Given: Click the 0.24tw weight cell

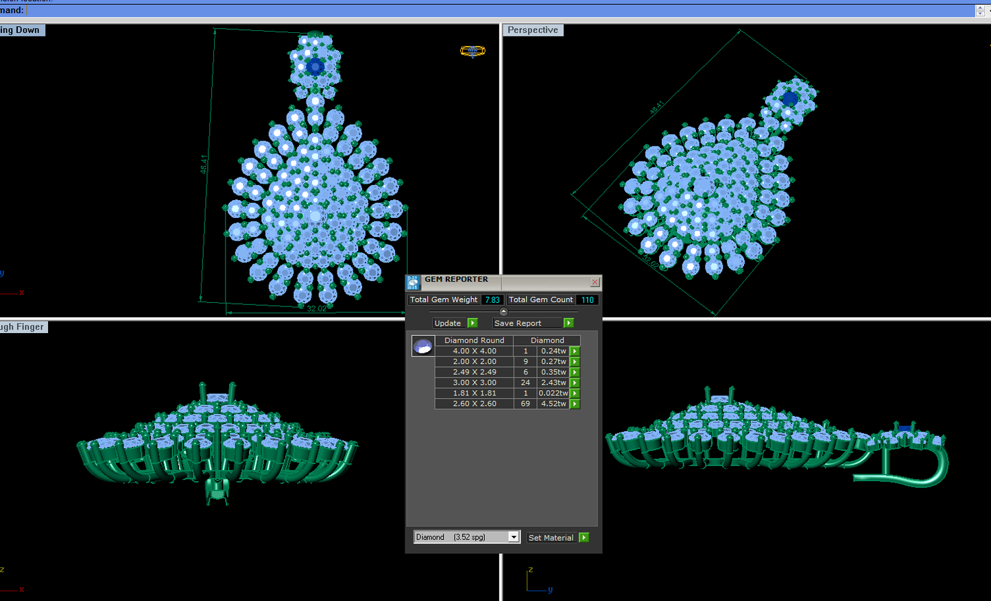Looking at the screenshot, I should click(553, 351).
